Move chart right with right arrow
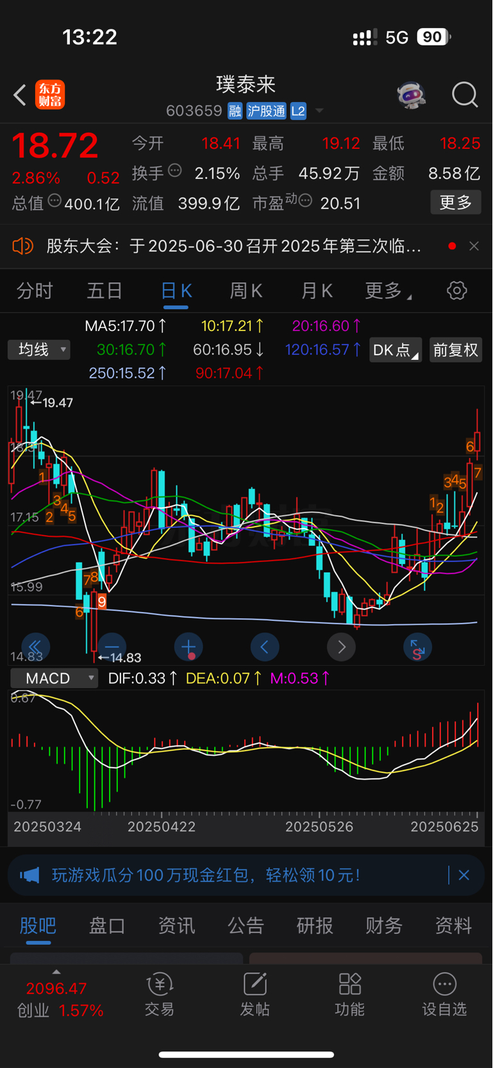 pyautogui.click(x=341, y=647)
